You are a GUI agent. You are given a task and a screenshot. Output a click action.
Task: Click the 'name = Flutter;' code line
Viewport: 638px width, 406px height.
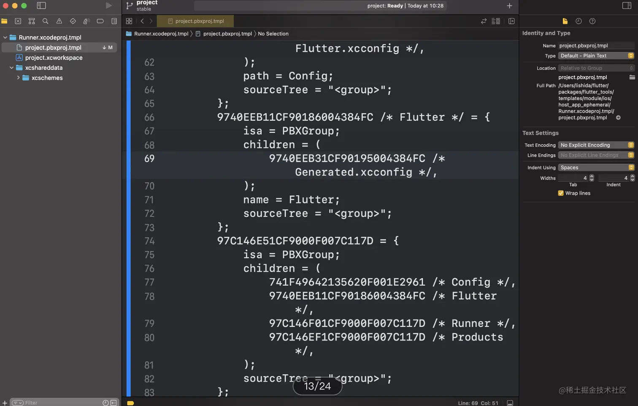coord(291,200)
